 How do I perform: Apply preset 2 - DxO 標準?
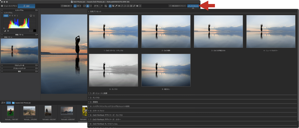pos(166,32)
